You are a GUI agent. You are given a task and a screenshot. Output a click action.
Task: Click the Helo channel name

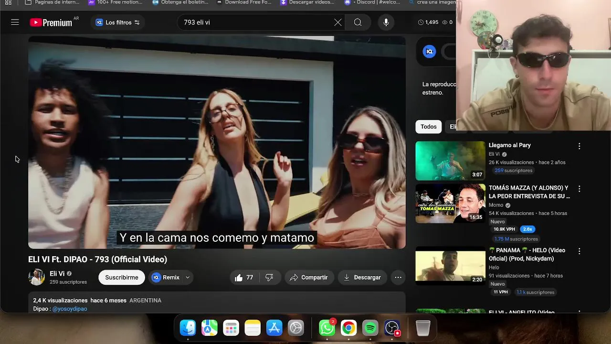(494, 268)
